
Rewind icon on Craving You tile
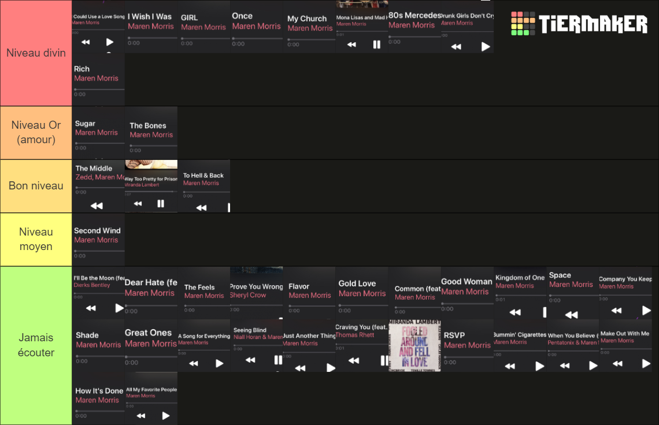[354, 360]
